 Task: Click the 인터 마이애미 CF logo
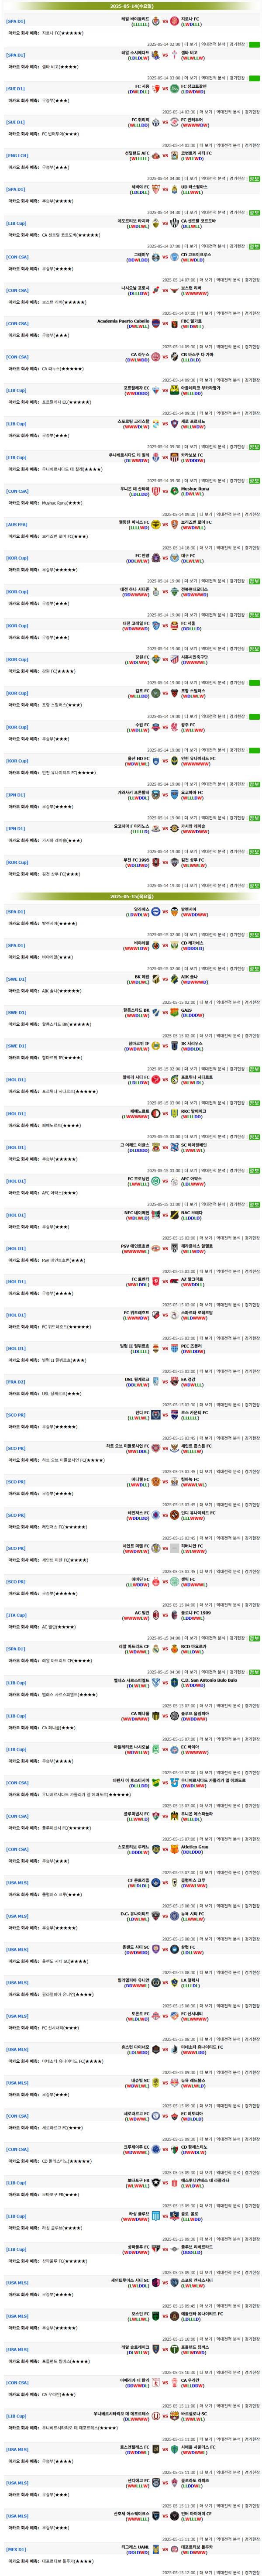tap(175, 2512)
